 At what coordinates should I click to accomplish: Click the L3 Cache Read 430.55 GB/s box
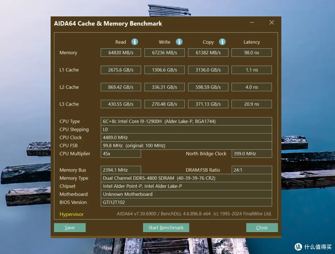click(x=121, y=104)
